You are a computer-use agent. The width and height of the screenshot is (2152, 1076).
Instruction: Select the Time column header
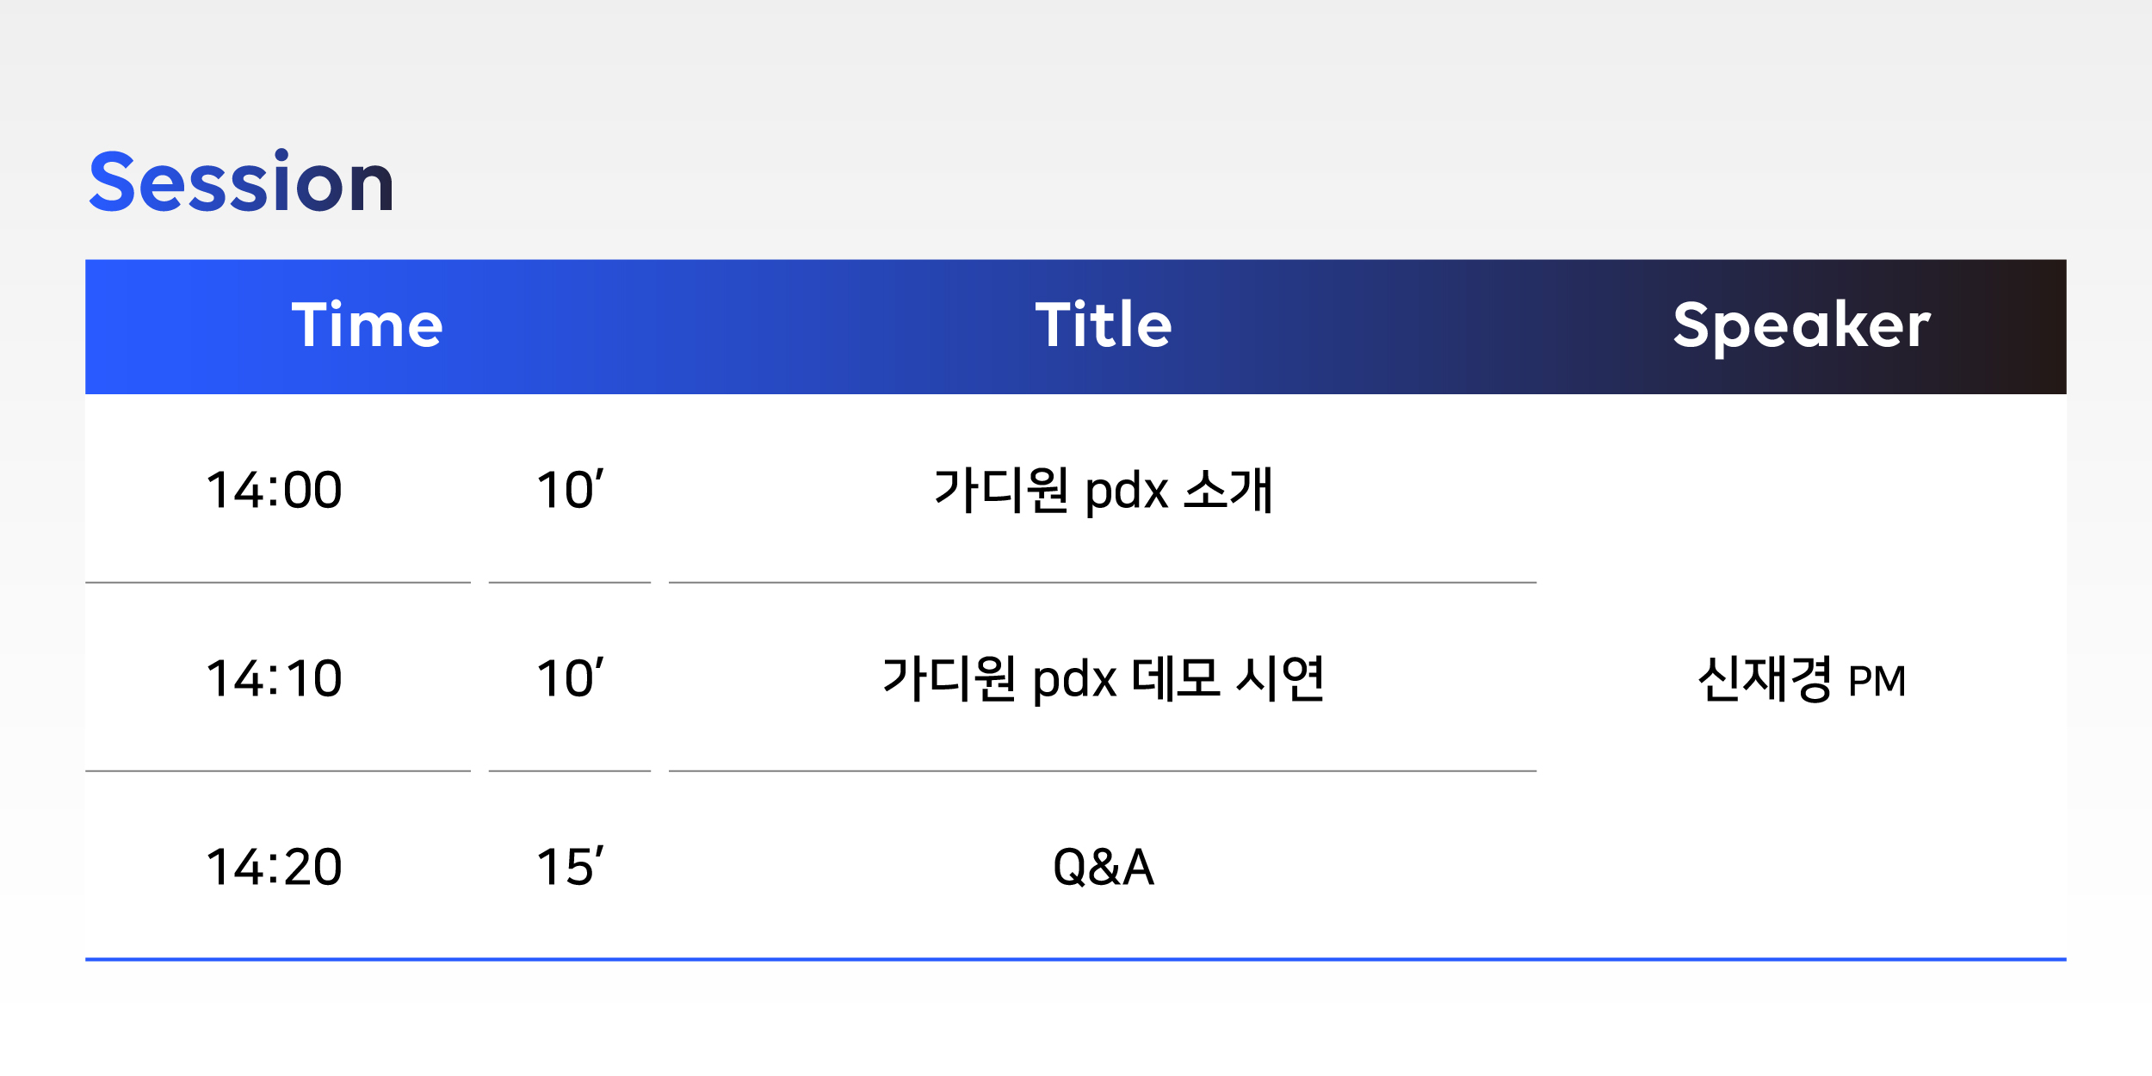[368, 325]
